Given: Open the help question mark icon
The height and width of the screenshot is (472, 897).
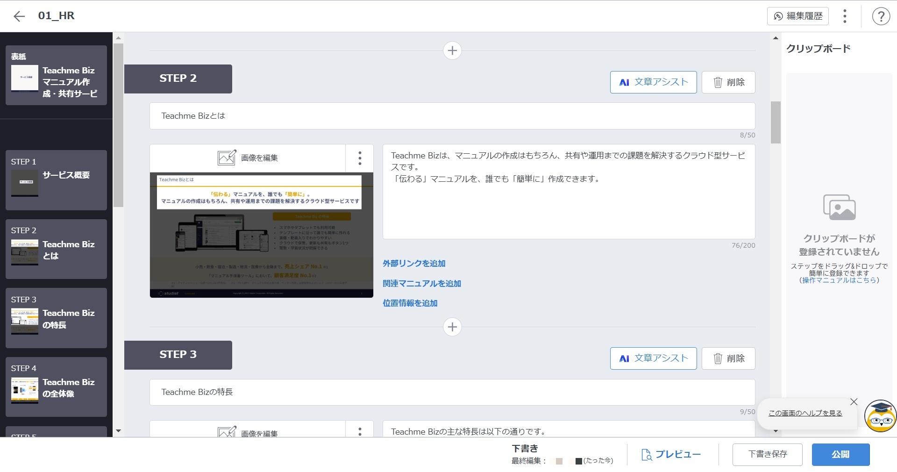Looking at the screenshot, I should coord(881,16).
